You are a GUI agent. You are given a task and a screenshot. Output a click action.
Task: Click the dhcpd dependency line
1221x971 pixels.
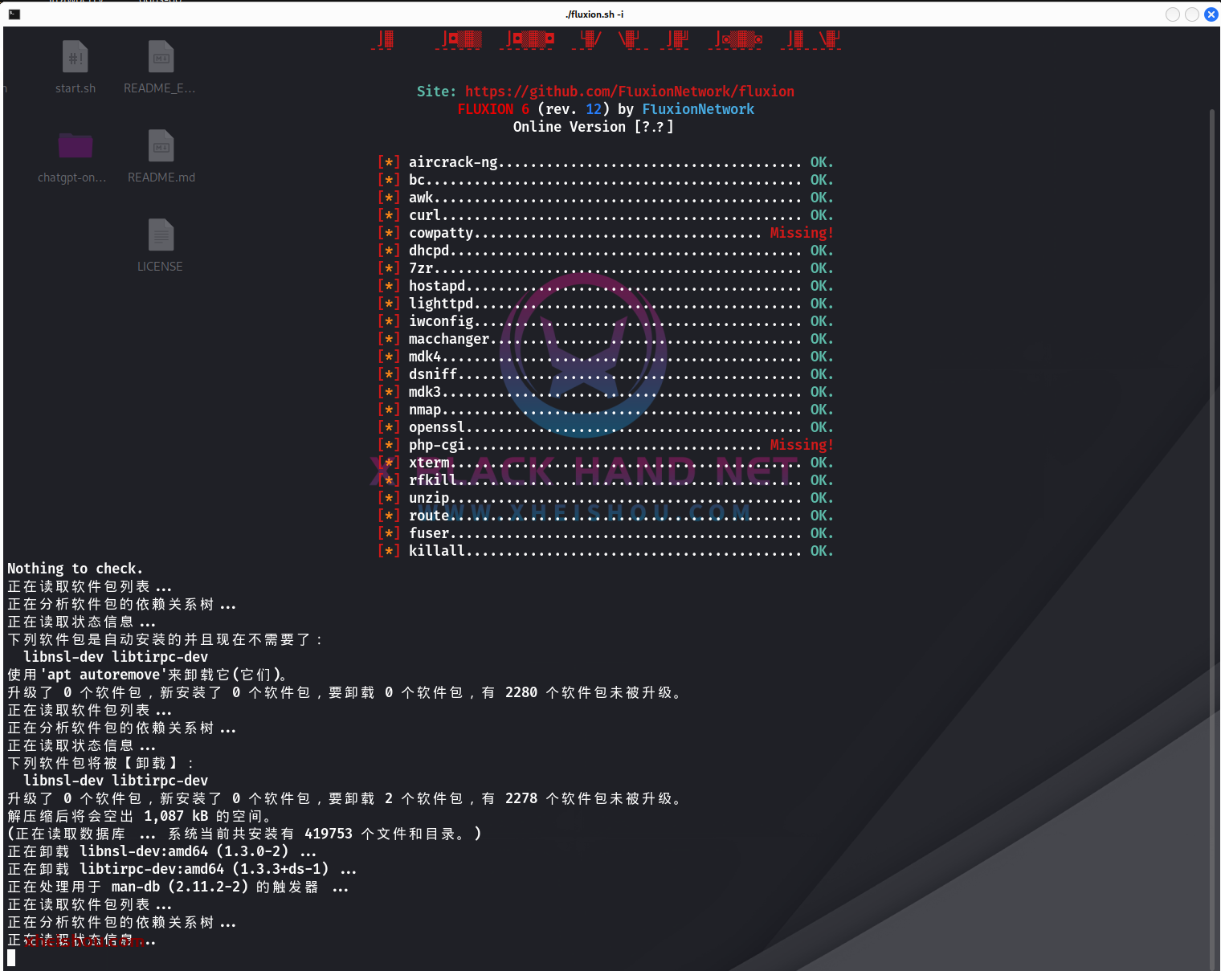click(x=606, y=251)
